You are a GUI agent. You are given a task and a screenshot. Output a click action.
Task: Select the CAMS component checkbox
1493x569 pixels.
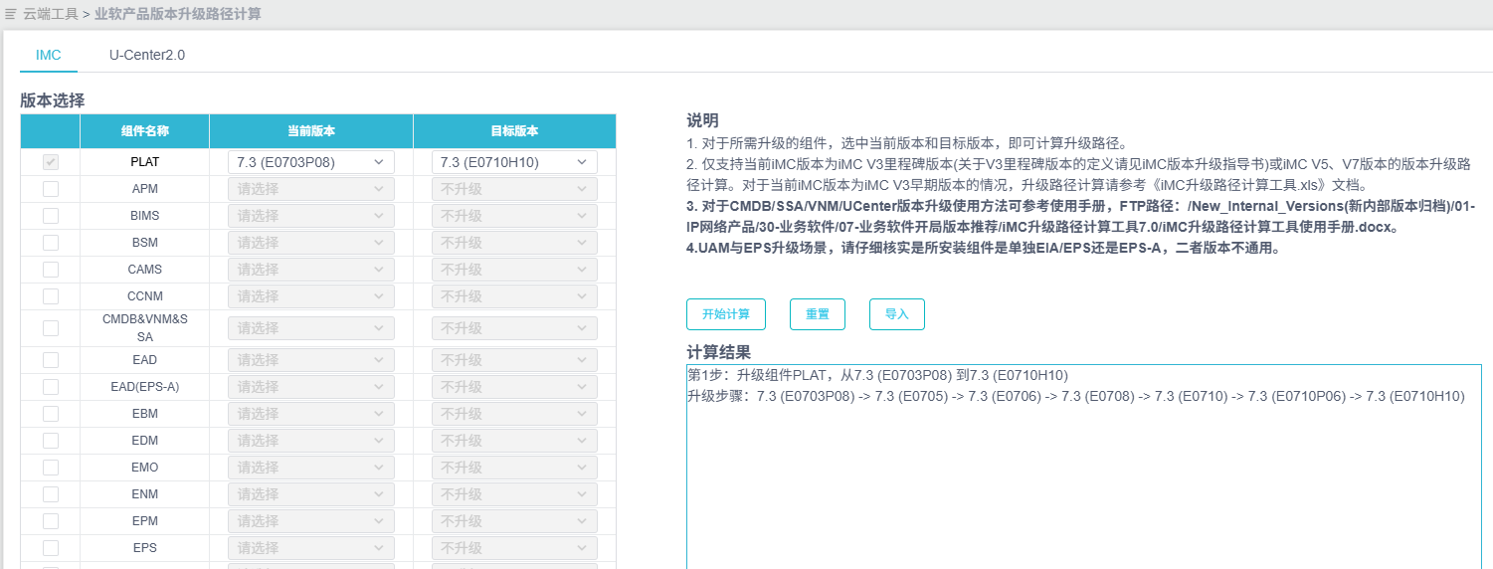[51, 270]
